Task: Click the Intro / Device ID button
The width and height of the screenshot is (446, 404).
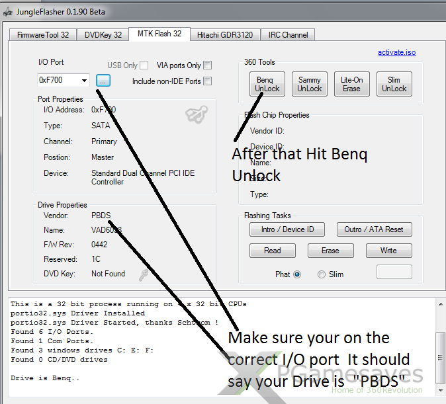Action: (283, 229)
